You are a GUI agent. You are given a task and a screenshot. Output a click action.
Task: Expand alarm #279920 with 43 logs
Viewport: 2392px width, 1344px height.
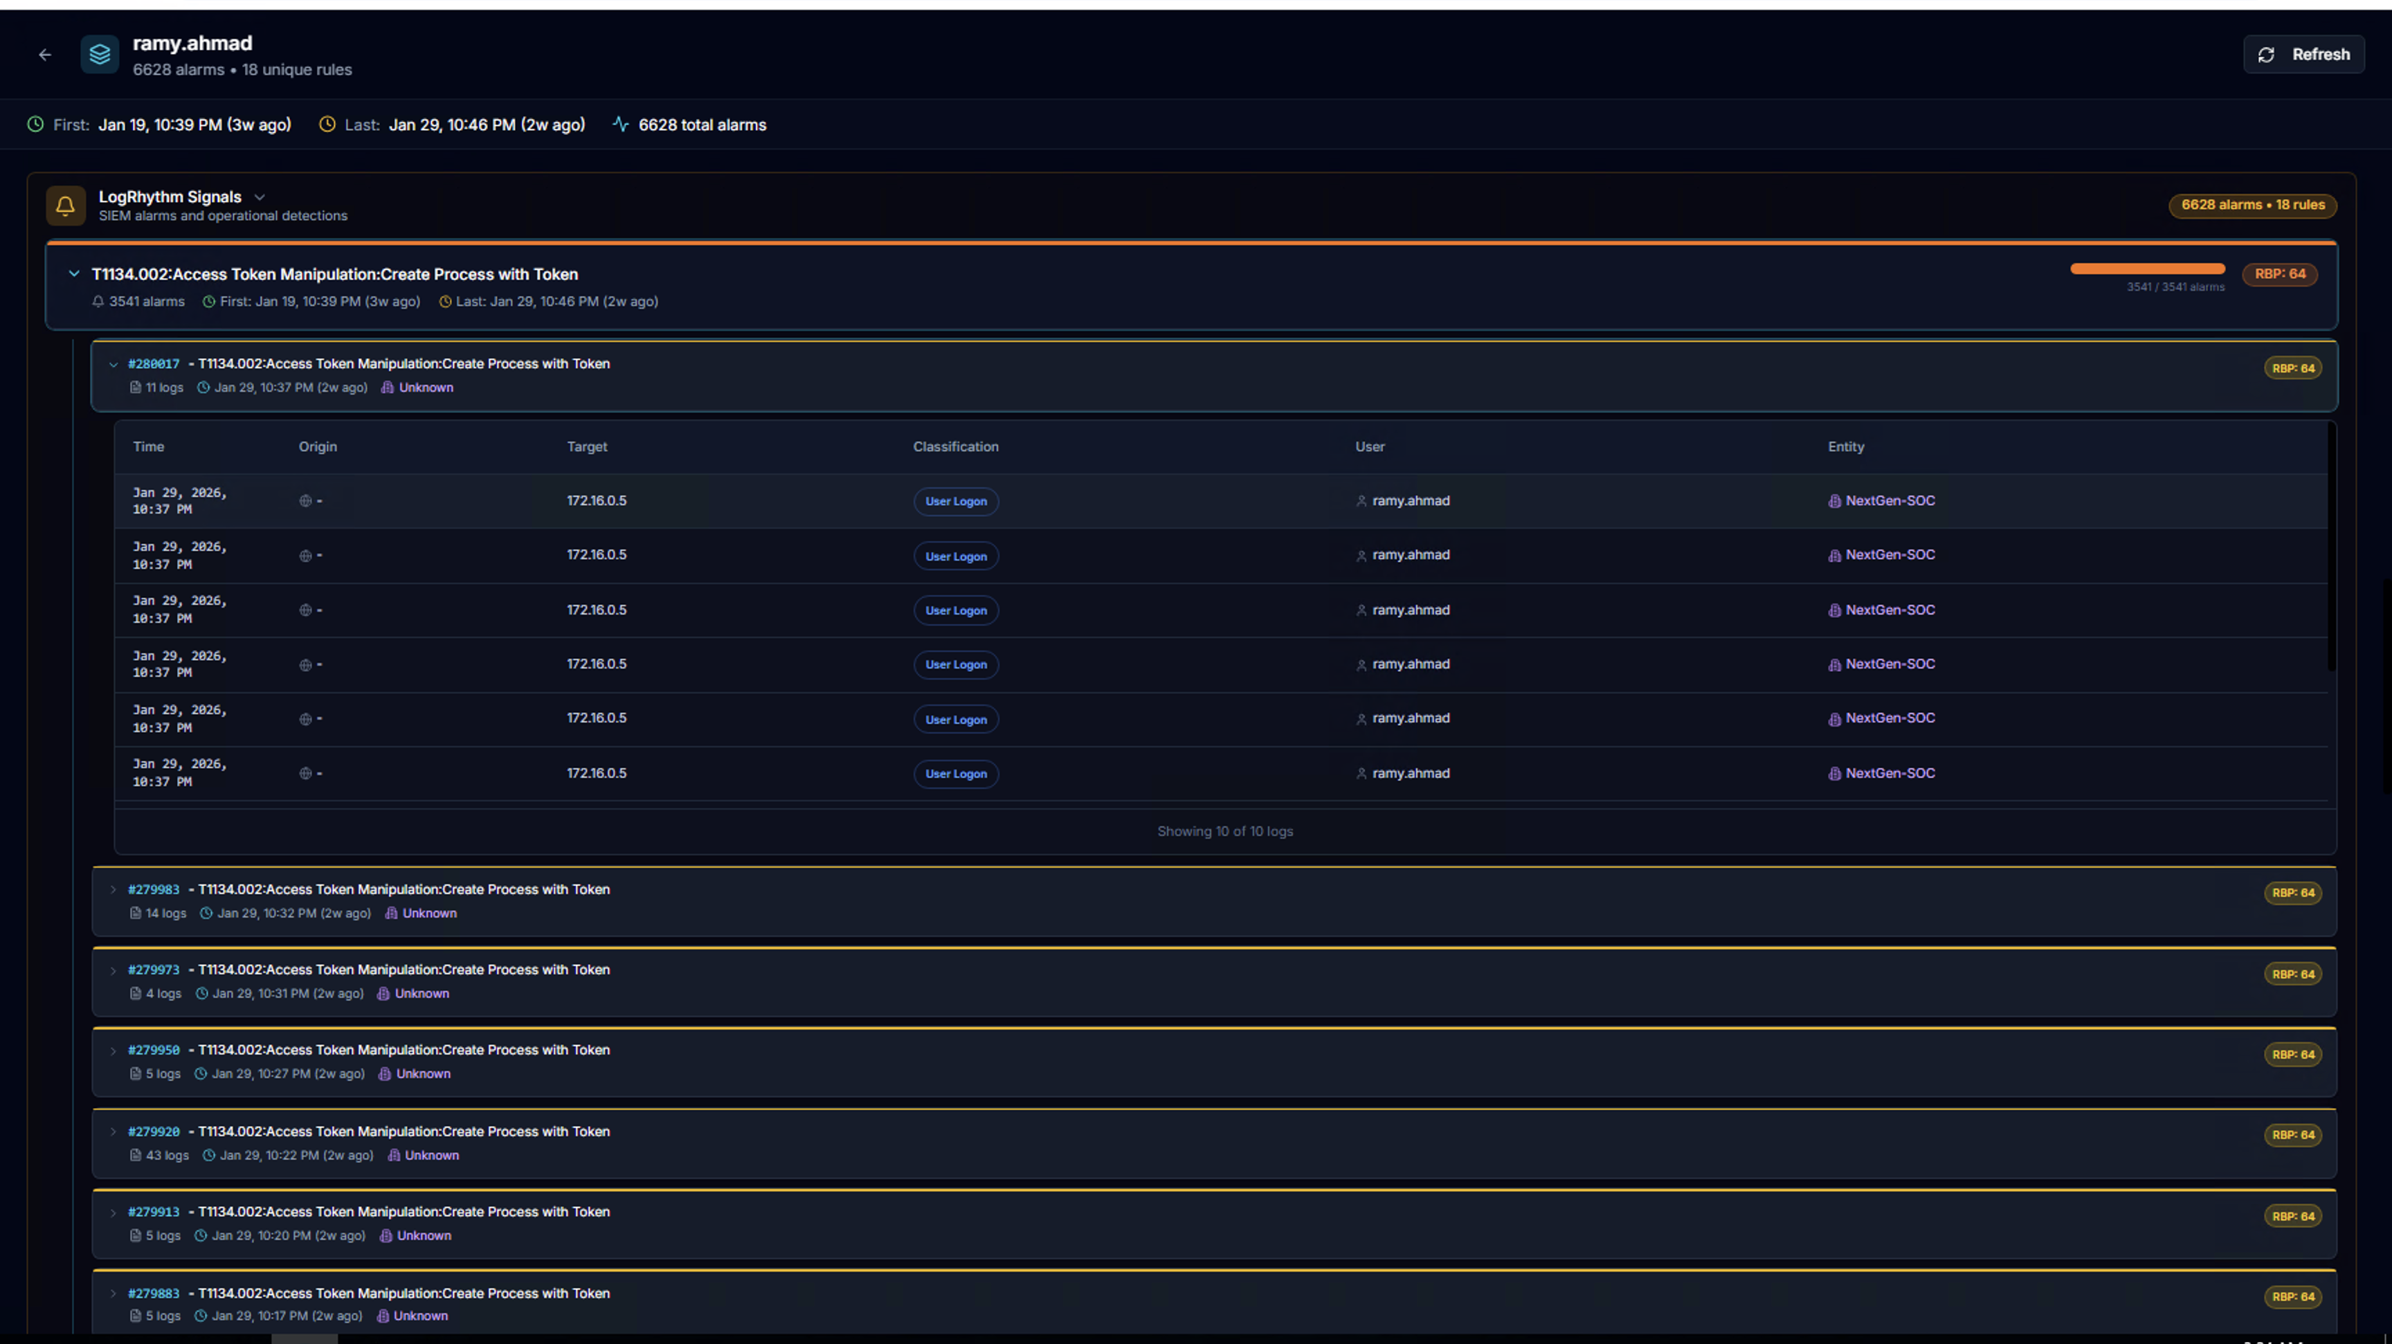tap(114, 1132)
